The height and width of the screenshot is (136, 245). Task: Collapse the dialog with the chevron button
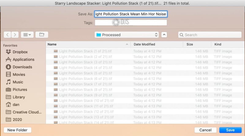164,35
